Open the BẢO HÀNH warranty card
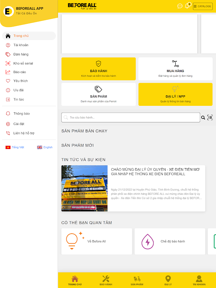The height and width of the screenshot is (288, 216). 98,69
